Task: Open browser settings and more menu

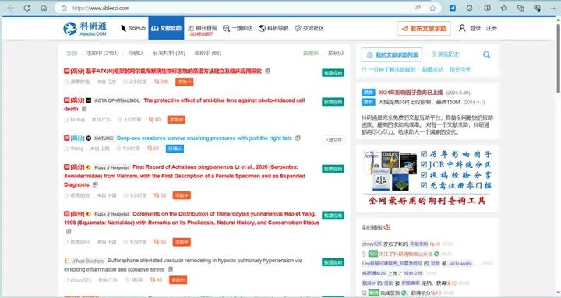Action: (553, 8)
